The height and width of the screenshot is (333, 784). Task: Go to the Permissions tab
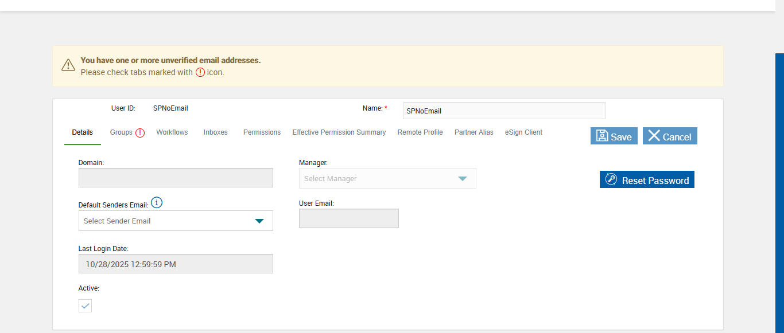click(x=262, y=132)
